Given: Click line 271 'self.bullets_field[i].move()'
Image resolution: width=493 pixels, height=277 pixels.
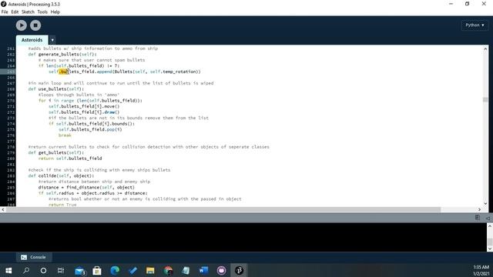Looking at the screenshot, I should tap(84, 106).
